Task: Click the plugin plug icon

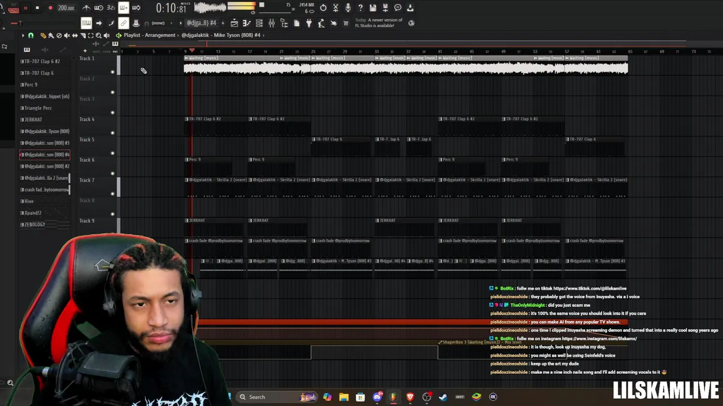Action: point(309,23)
